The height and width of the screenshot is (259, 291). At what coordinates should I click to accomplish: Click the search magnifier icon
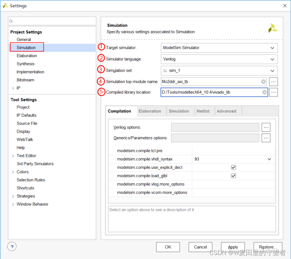pos(11,21)
